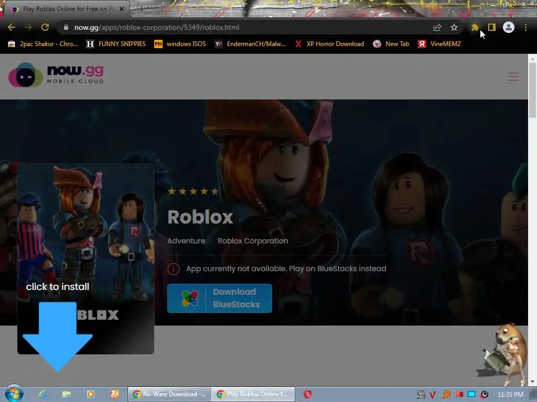Click the now.gg Mobile Cloud logo
Screen dimensions: 537x402
(56, 75)
